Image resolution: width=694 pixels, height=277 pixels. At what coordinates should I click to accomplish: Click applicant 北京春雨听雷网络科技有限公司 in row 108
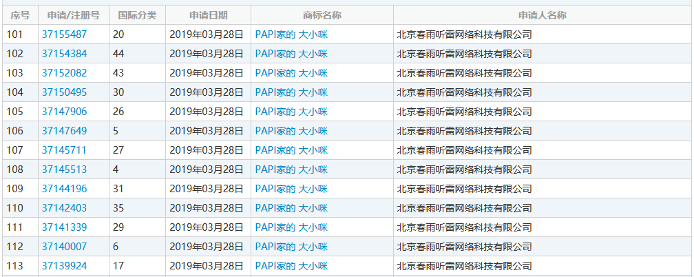pyautogui.click(x=464, y=170)
